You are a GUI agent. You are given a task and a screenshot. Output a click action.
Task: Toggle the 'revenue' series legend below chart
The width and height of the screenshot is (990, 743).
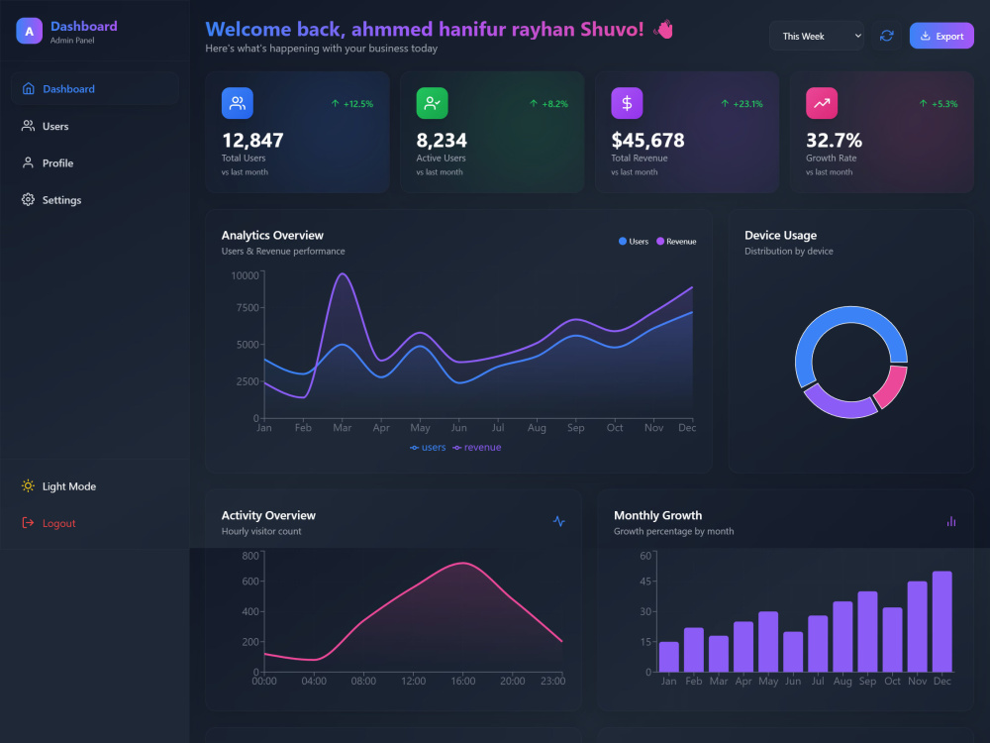(x=477, y=448)
